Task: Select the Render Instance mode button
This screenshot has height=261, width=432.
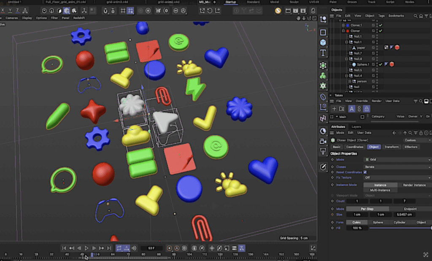Action: pos(414,185)
